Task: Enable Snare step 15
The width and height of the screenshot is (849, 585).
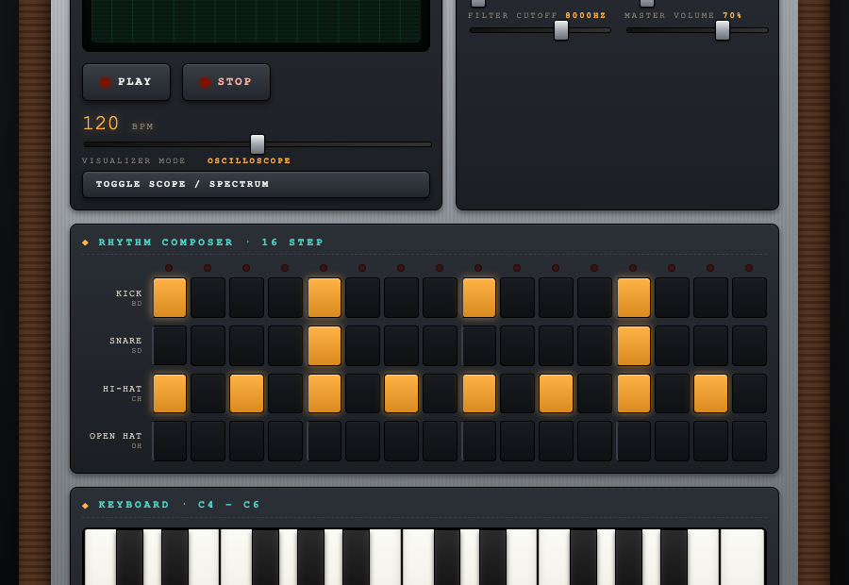Action: coord(711,345)
